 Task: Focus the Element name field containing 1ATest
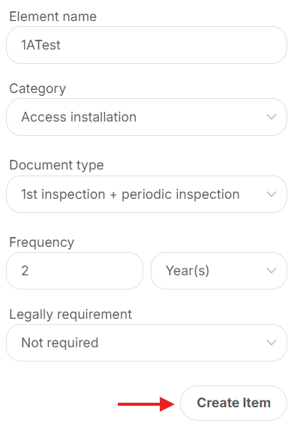[146, 45]
